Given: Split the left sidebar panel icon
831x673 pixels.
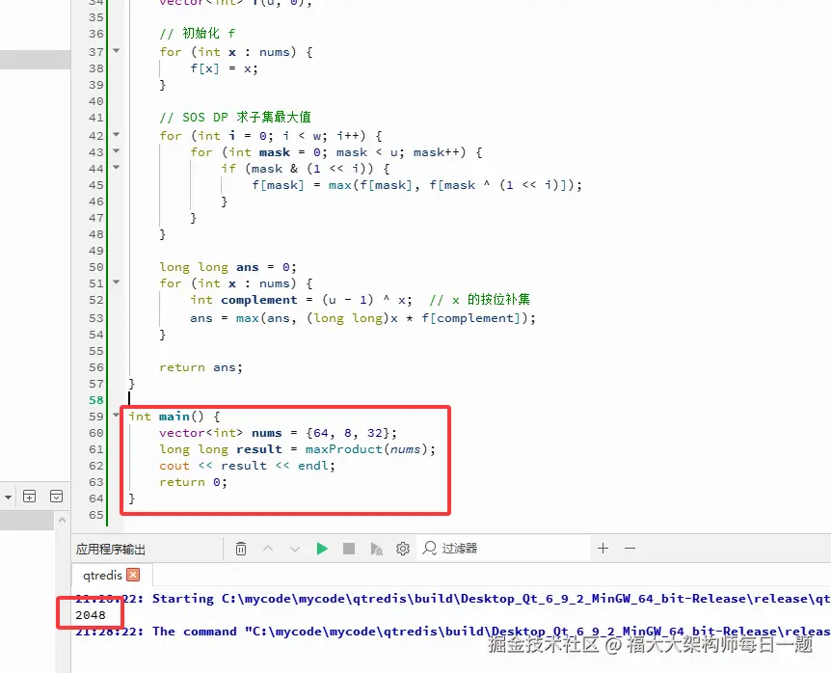Looking at the screenshot, I should 30,497.
